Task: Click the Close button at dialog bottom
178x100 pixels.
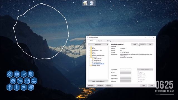Action: pyautogui.click(x=151, y=86)
